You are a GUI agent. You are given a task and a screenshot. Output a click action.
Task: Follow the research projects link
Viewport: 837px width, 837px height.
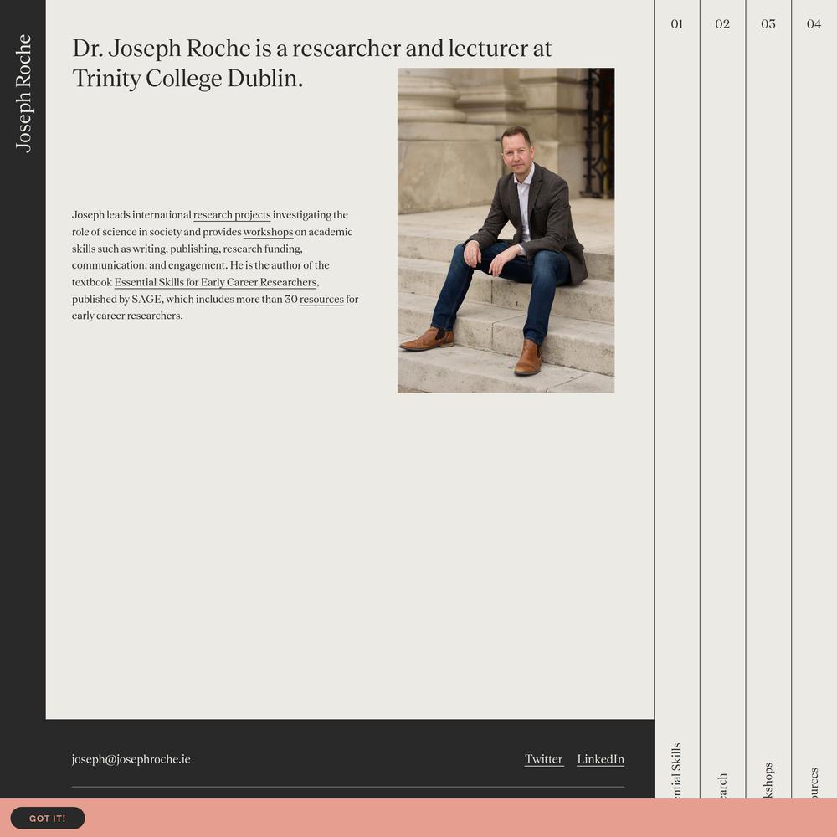click(232, 215)
